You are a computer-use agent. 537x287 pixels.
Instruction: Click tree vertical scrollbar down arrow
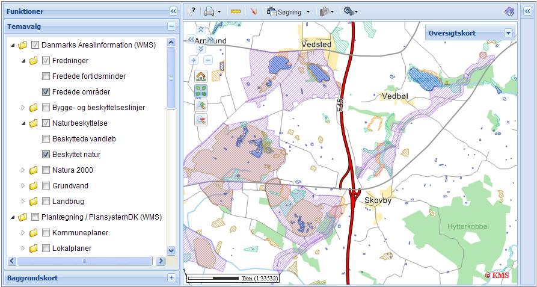[x=171, y=250]
